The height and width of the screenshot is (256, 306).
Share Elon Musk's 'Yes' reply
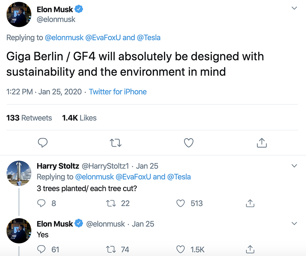point(250,249)
